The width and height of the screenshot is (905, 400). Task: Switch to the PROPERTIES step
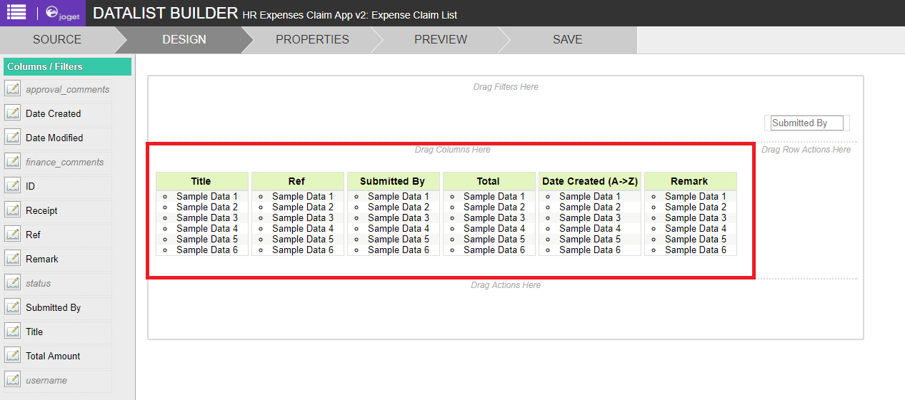(x=312, y=40)
